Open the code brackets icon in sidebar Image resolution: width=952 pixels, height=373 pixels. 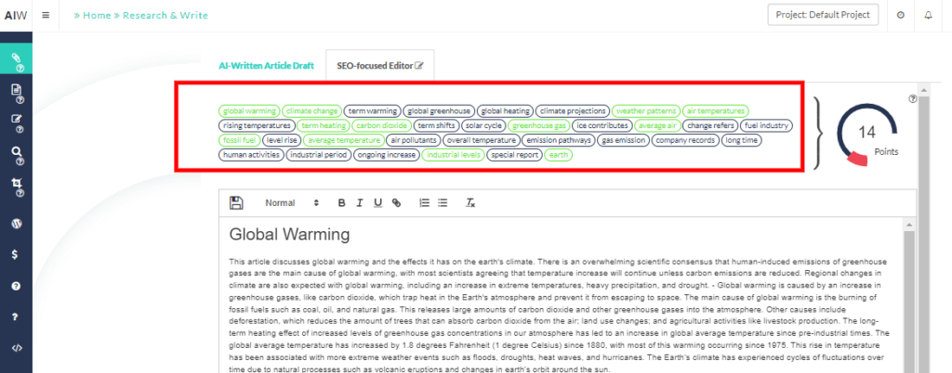click(x=17, y=348)
